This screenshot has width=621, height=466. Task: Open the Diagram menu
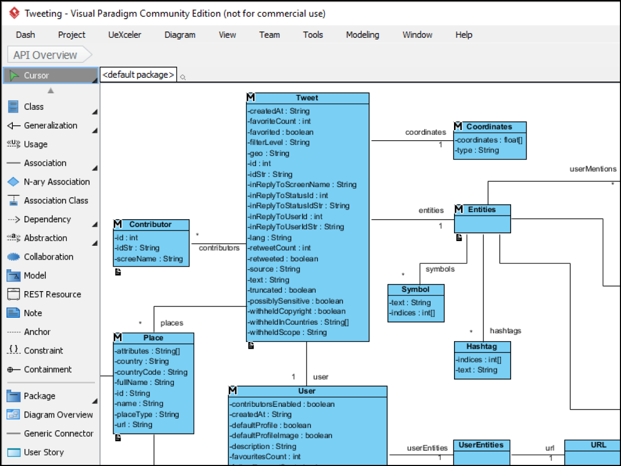(180, 35)
